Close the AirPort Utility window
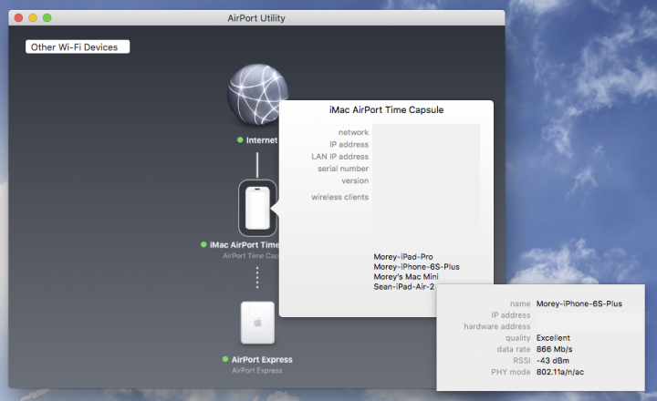The image size is (657, 401). (18, 17)
